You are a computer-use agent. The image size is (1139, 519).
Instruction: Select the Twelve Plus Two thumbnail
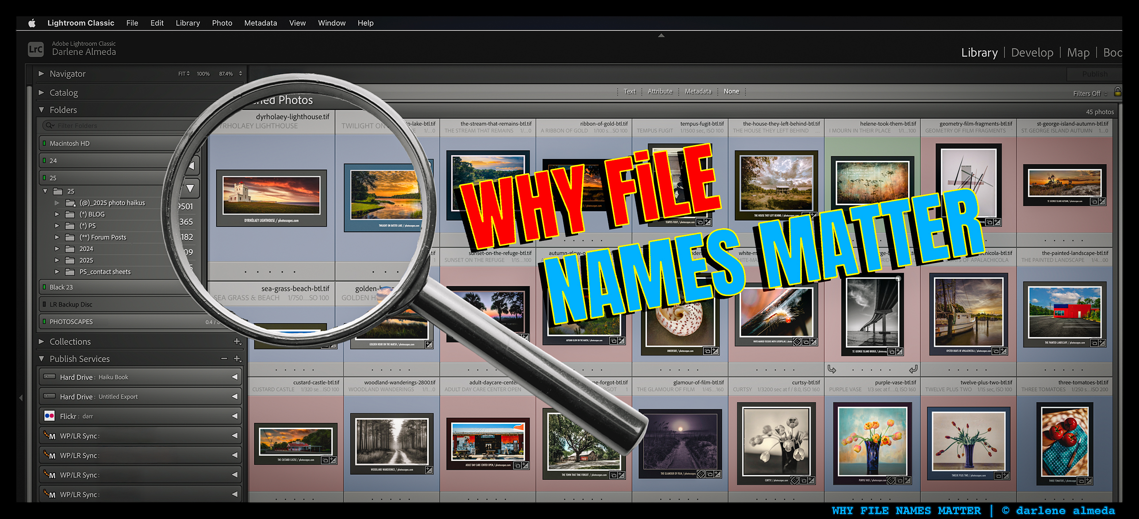[968, 443]
